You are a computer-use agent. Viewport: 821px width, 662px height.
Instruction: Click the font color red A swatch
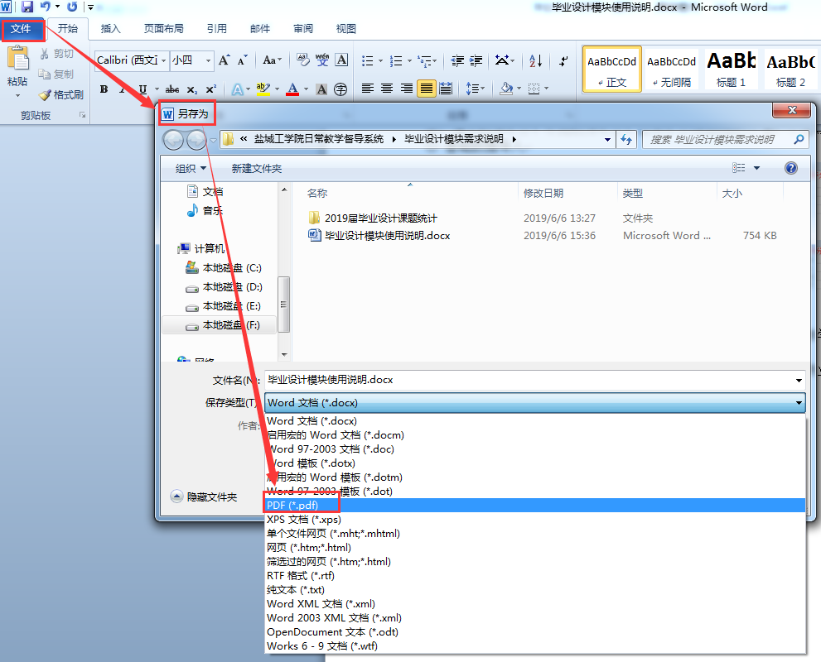pos(292,89)
